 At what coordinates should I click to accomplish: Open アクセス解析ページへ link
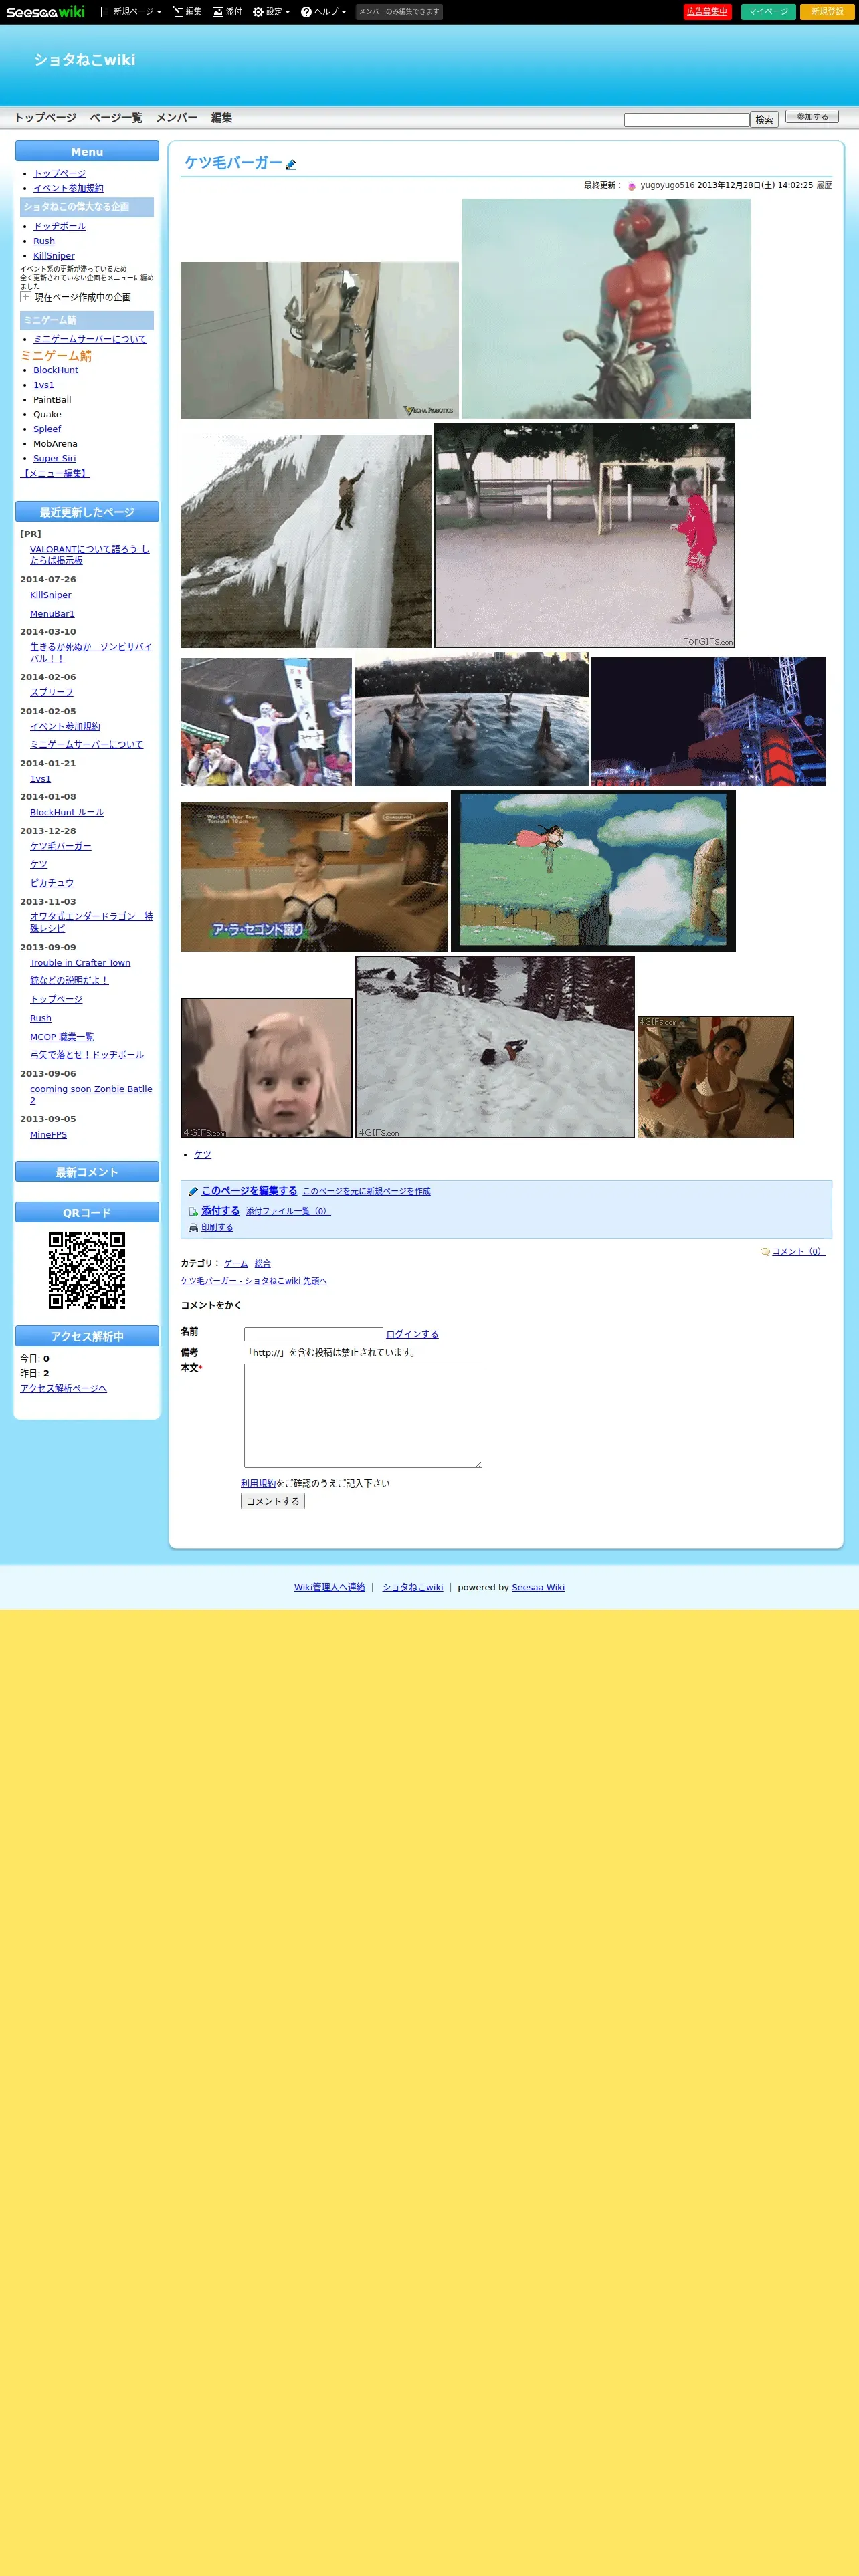pos(64,1388)
